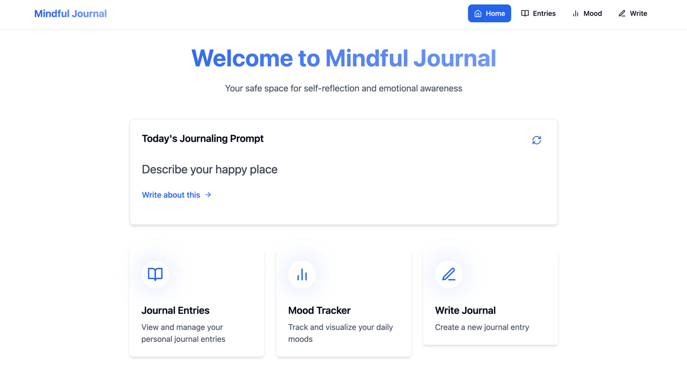Open the Entries navigation item
Image resolution: width=687 pixels, height=378 pixels.
(x=538, y=13)
